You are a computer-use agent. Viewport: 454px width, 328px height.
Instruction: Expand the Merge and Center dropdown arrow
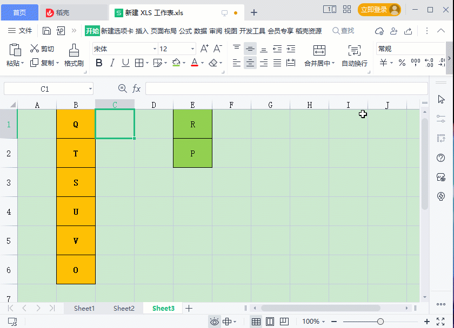pyautogui.click(x=333, y=63)
